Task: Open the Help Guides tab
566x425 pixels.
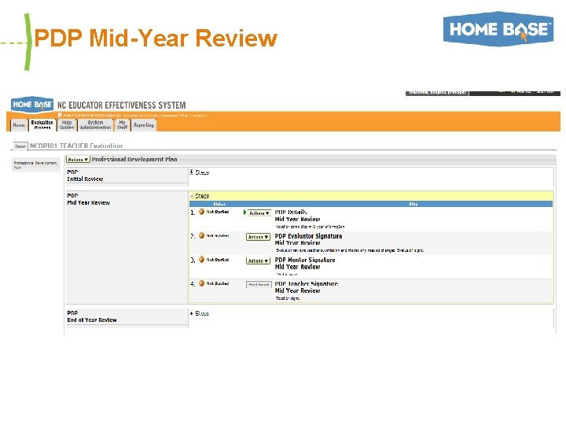Action: click(67, 124)
